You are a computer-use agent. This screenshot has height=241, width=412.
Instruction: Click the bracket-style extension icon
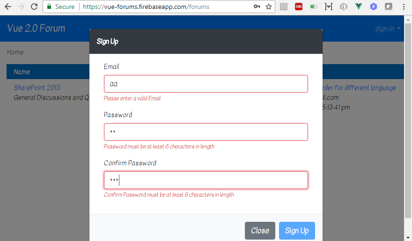(329, 7)
